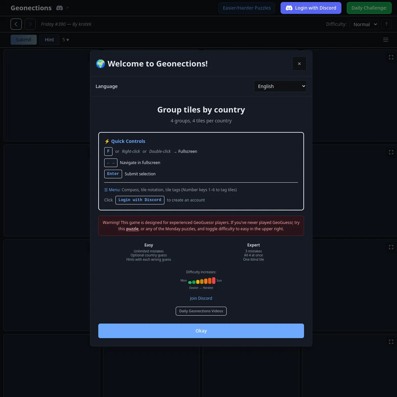This screenshot has width=397, height=397.
Task: Open Easier/Harder Puzzles
Action: coord(247,8)
